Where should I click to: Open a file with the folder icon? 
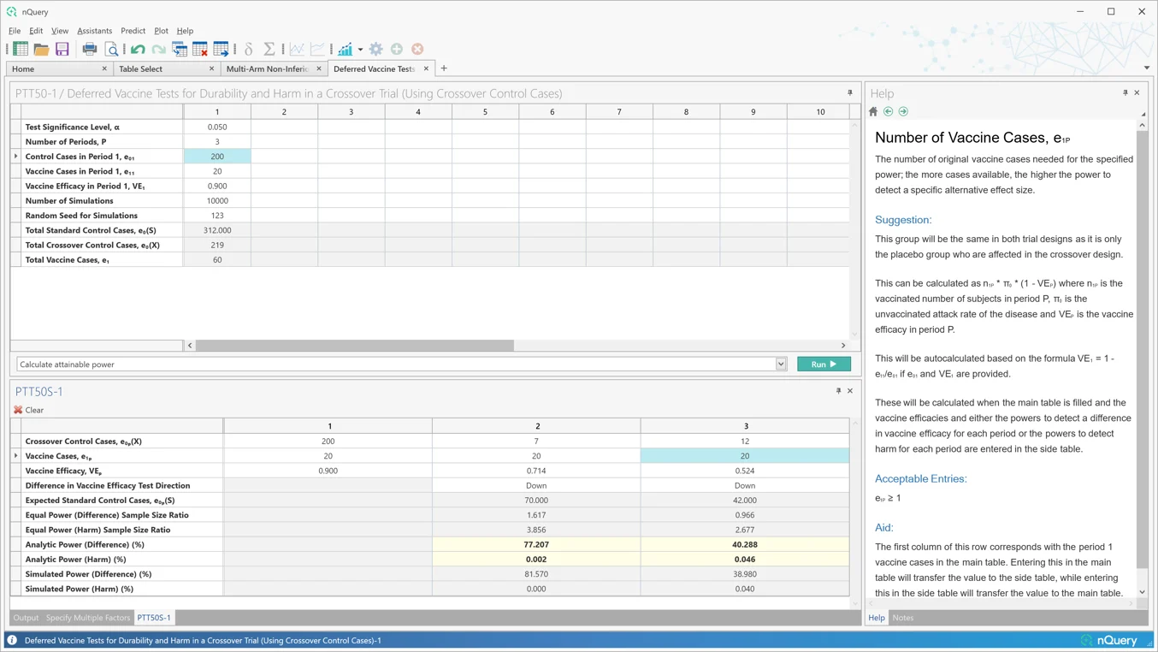[x=41, y=50]
